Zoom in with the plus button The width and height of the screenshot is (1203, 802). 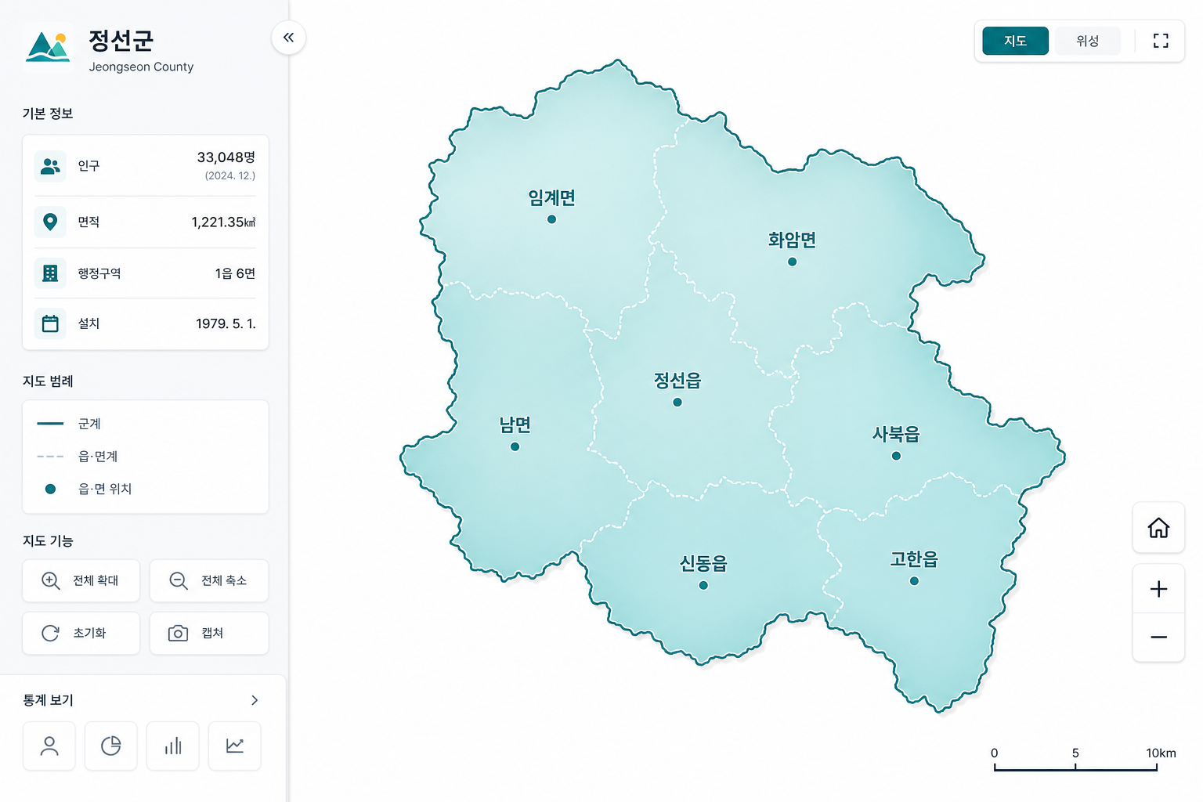coord(1158,589)
